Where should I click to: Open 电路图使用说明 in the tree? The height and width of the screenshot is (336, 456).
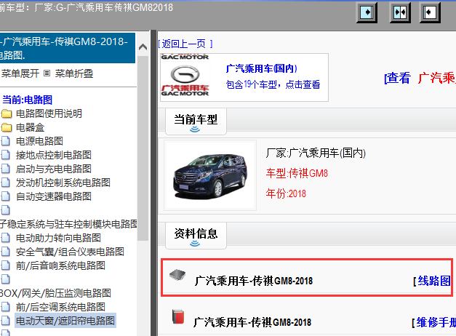pos(49,113)
